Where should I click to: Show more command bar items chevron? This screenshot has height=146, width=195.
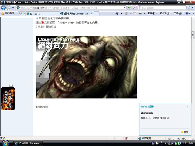click(193, 14)
